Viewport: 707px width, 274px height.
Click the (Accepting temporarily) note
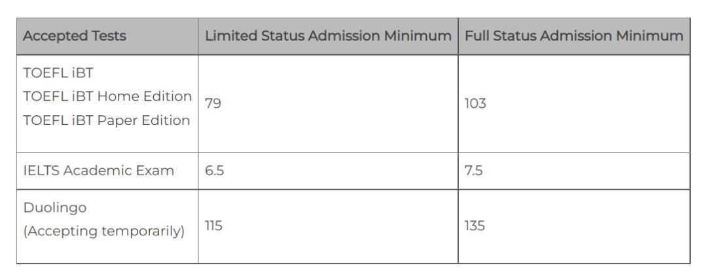click(x=103, y=231)
